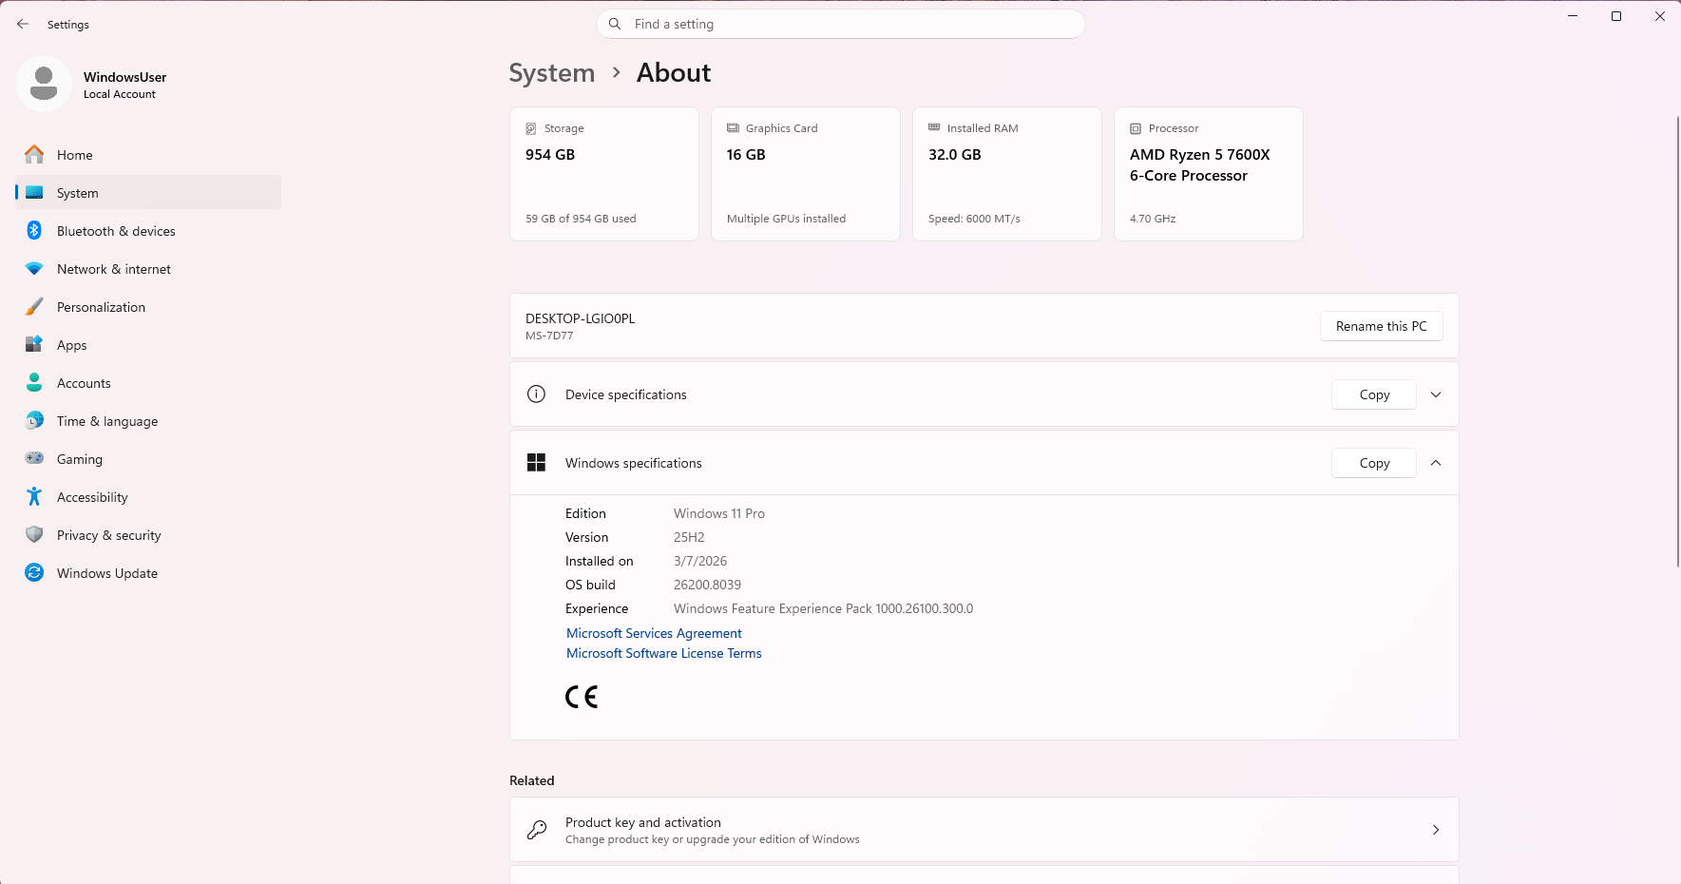The width and height of the screenshot is (1681, 884).
Task: Click the Find a setting search box
Action: coord(841,24)
